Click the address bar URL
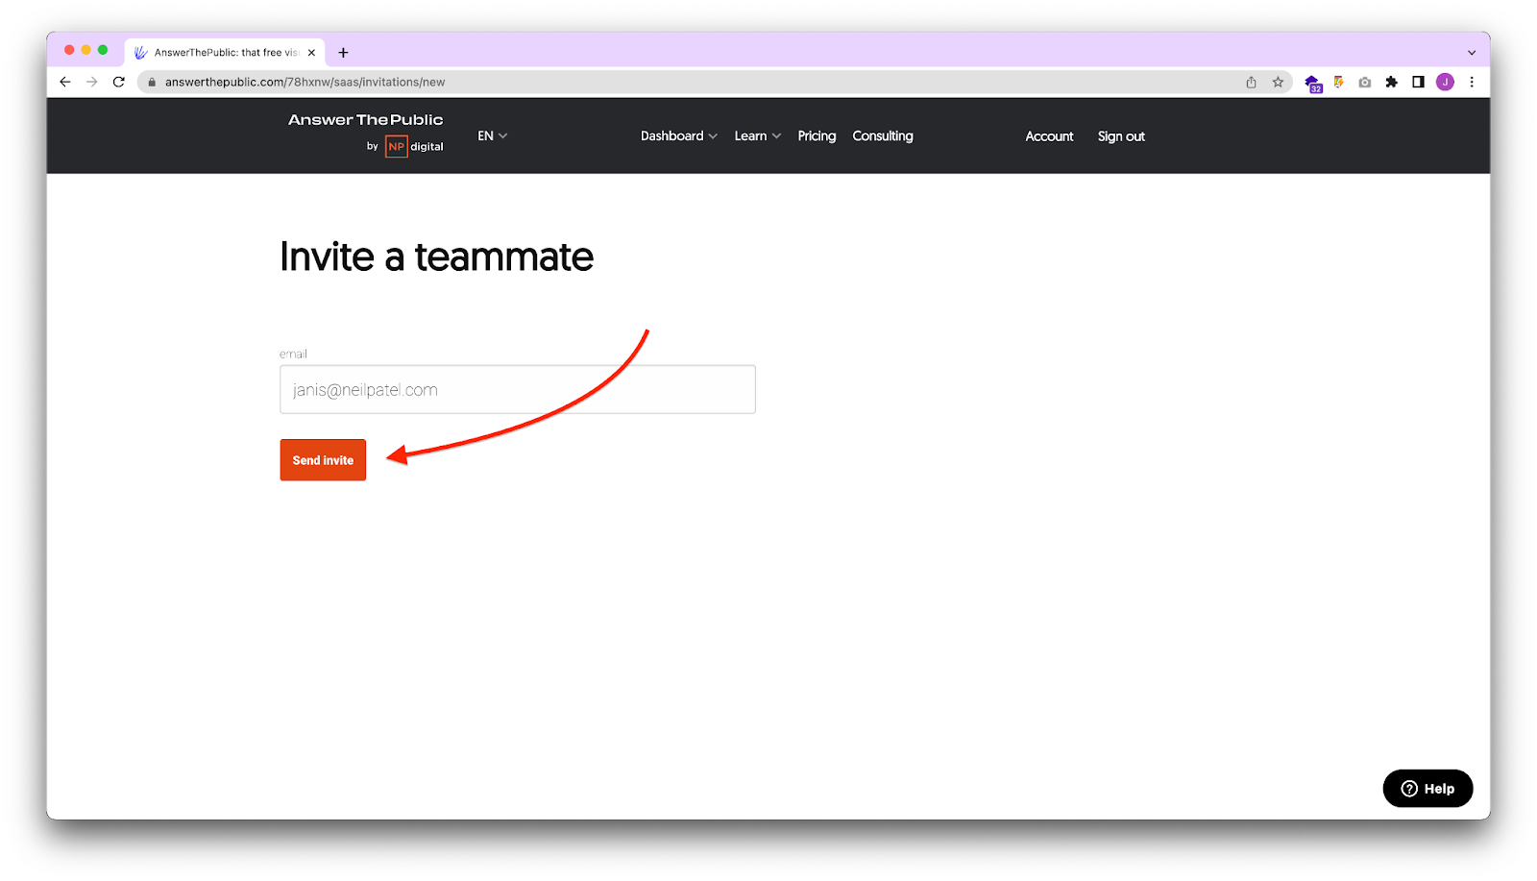Image resolution: width=1537 pixels, height=881 pixels. pyautogui.click(x=305, y=83)
